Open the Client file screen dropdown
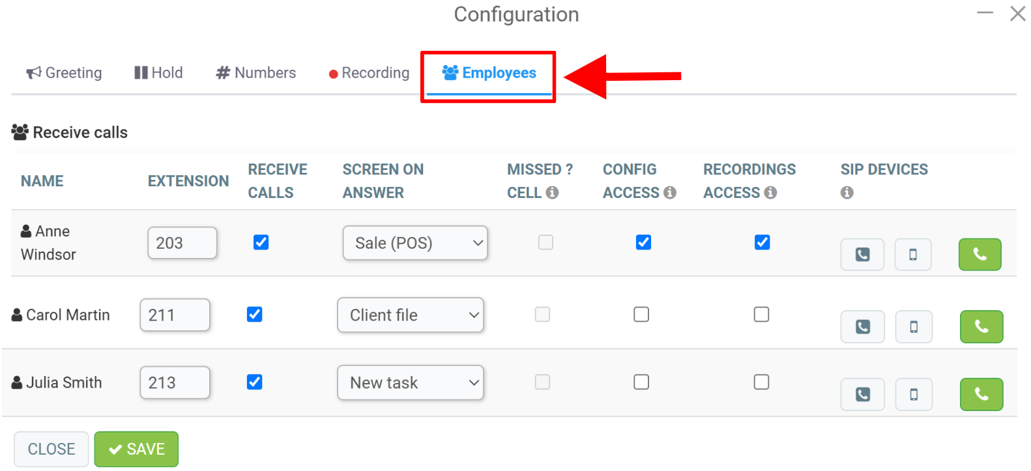1031x471 pixels. pos(411,315)
